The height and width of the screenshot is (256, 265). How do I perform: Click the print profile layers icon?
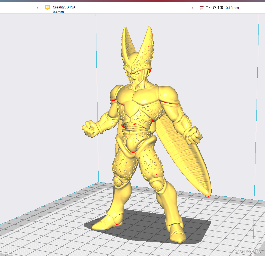(202, 8)
